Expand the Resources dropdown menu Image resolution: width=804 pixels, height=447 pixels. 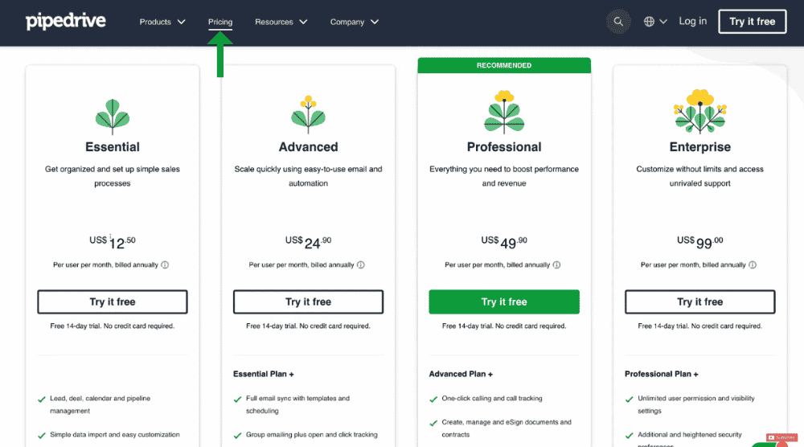click(281, 22)
